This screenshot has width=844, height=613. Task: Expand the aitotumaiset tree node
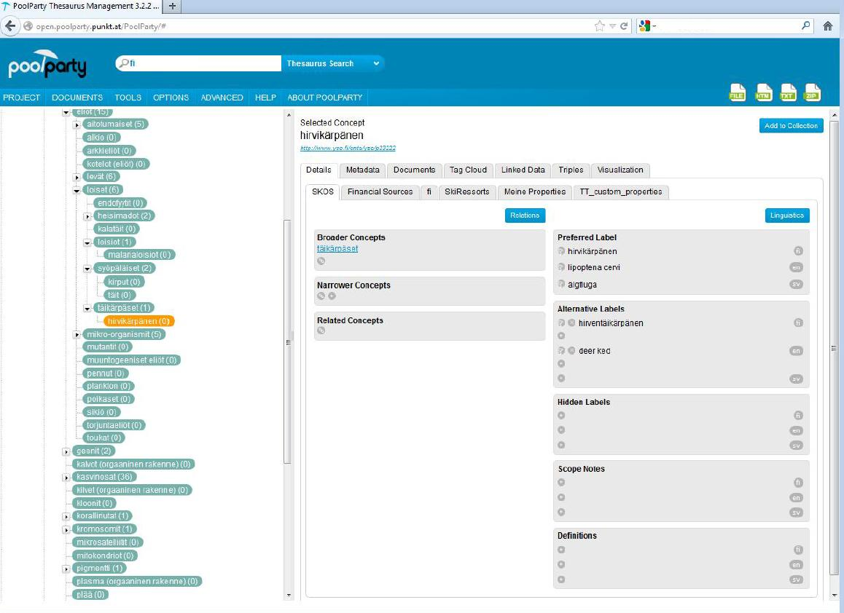point(77,124)
